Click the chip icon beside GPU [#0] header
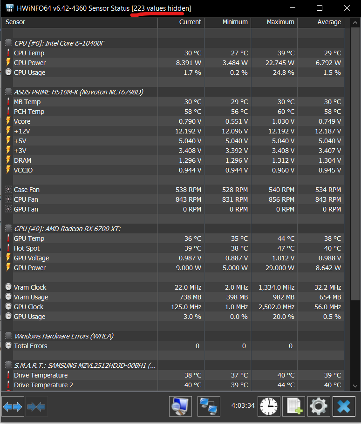Viewport: 361px width, 424px height. click(x=8, y=228)
